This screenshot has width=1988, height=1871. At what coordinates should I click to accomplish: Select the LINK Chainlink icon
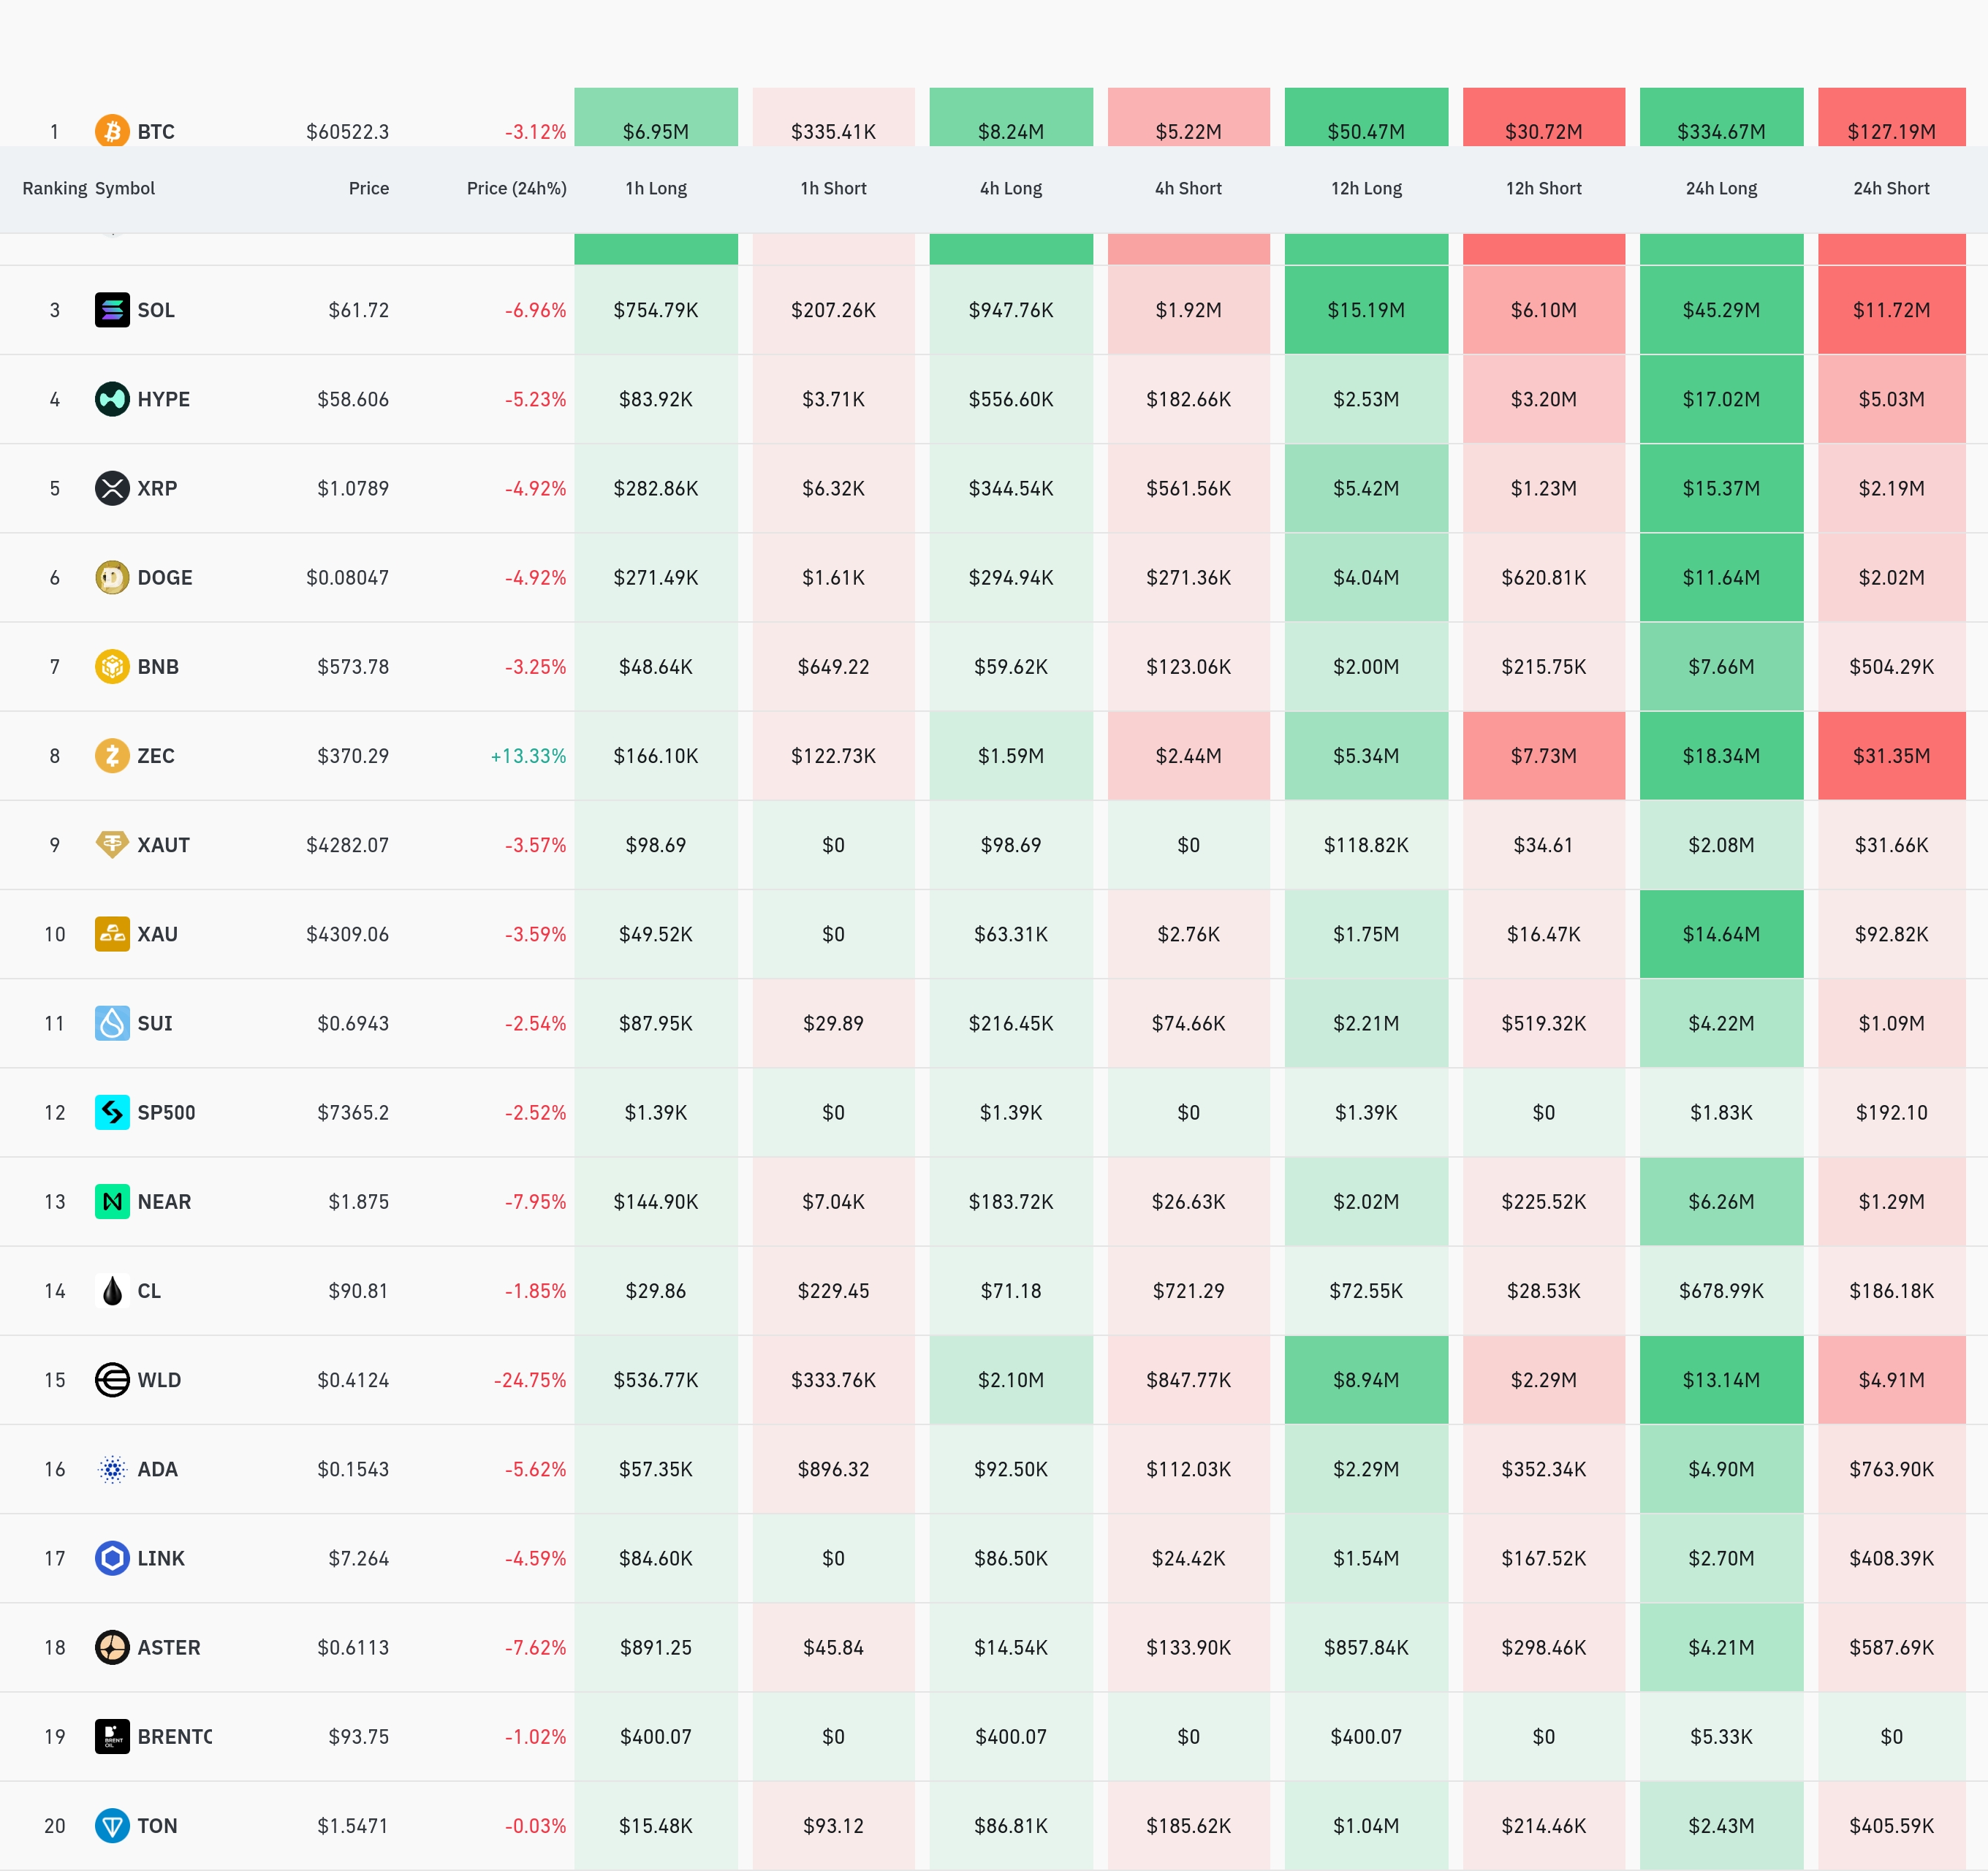tap(112, 1558)
